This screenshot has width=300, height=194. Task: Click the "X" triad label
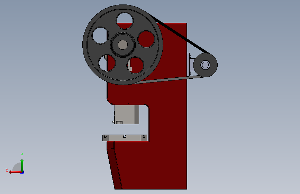[7, 170]
